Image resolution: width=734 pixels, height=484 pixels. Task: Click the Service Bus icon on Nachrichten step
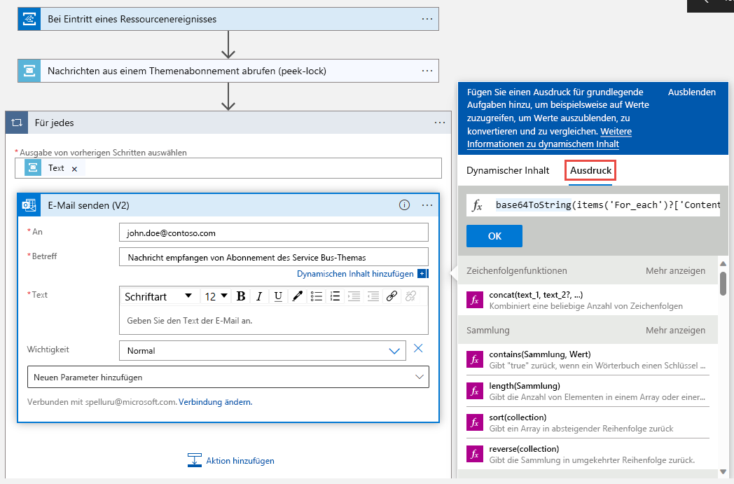[29, 71]
